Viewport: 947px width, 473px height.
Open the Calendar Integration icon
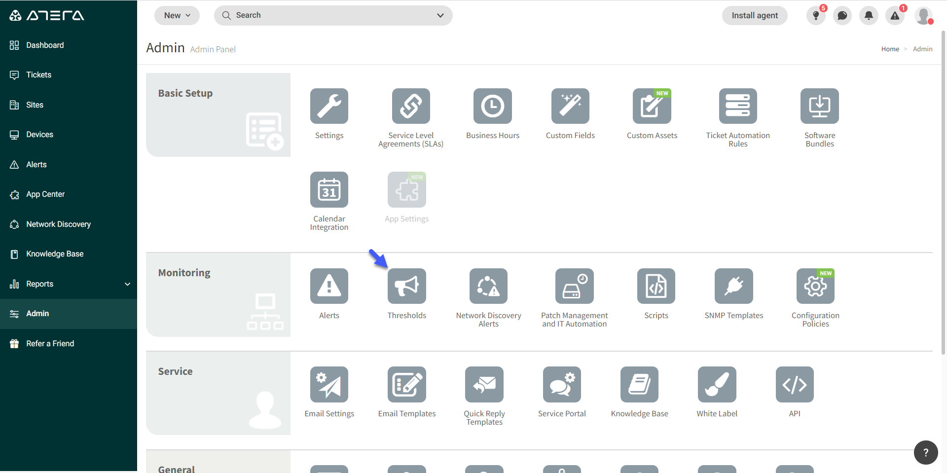(329, 189)
